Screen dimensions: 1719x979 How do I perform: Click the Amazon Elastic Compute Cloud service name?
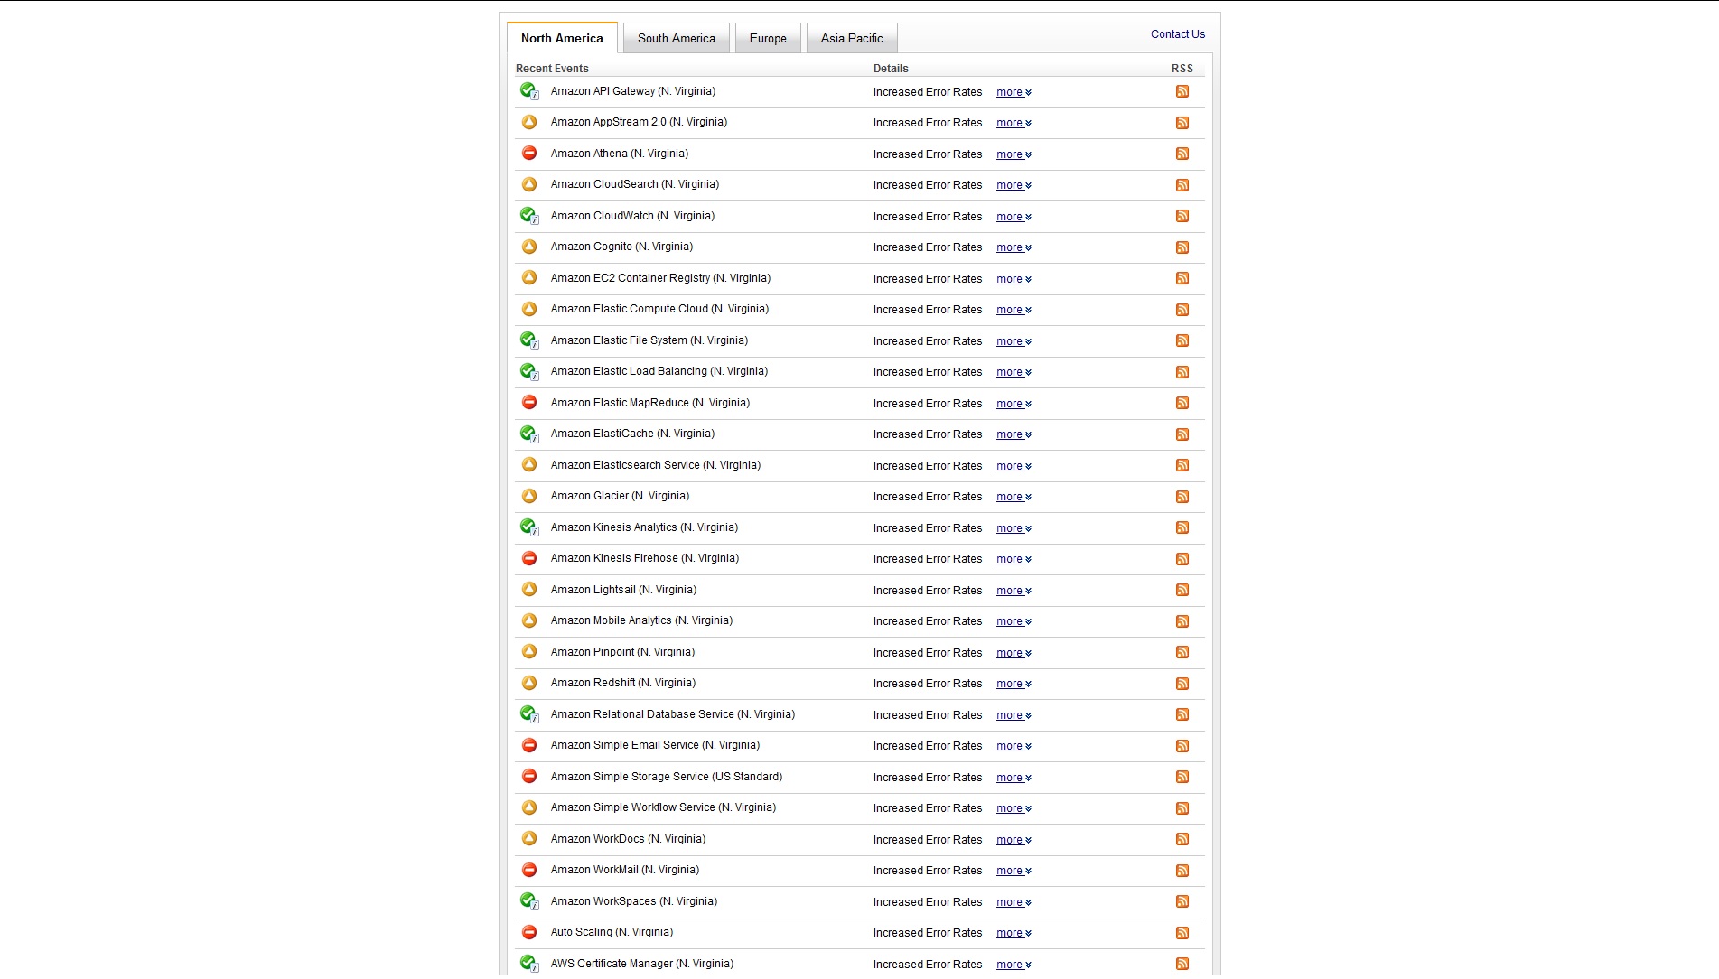coord(659,309)
